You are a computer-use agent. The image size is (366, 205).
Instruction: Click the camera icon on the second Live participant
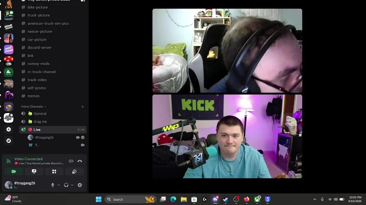point(83,145)
